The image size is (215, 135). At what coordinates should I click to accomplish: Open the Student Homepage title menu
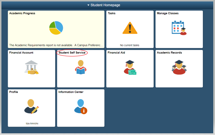tap(105, 5)
